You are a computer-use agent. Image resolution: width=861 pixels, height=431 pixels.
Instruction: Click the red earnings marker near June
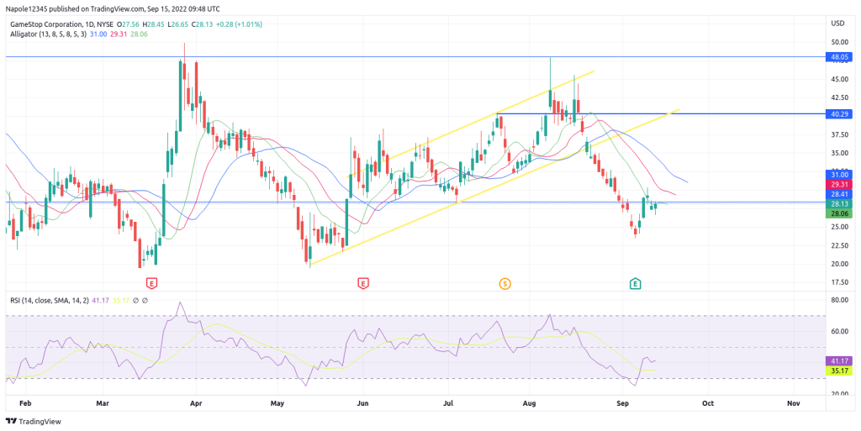(x=362, y=283)
